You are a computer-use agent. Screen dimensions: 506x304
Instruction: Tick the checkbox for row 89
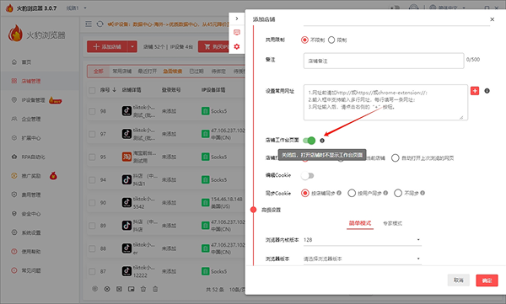point(92,226)
